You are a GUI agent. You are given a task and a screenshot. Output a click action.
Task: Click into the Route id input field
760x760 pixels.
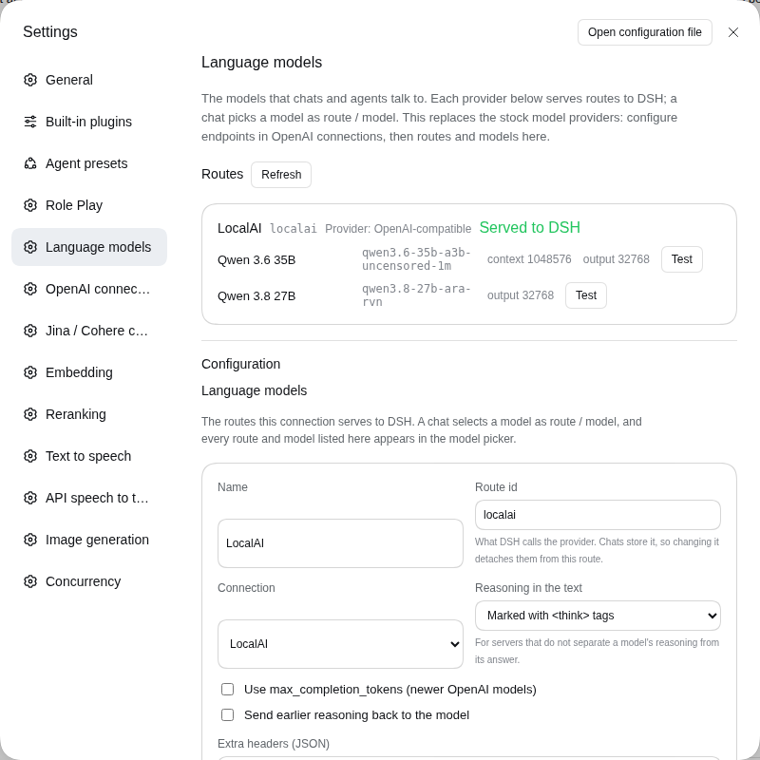[x=598, y=515]
